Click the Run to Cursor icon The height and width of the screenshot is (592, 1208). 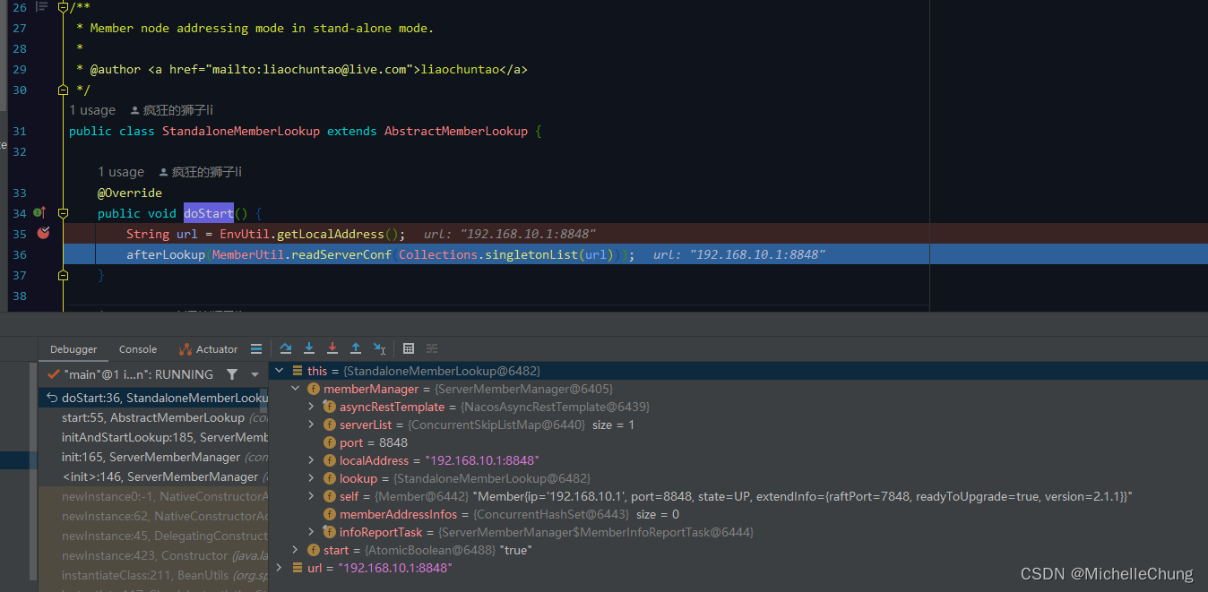[x=379, y=348]
